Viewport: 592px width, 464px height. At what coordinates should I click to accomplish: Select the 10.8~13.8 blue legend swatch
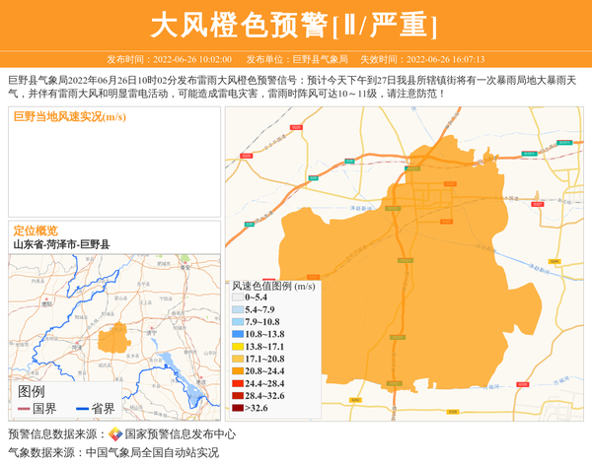[x=237, y=334]
